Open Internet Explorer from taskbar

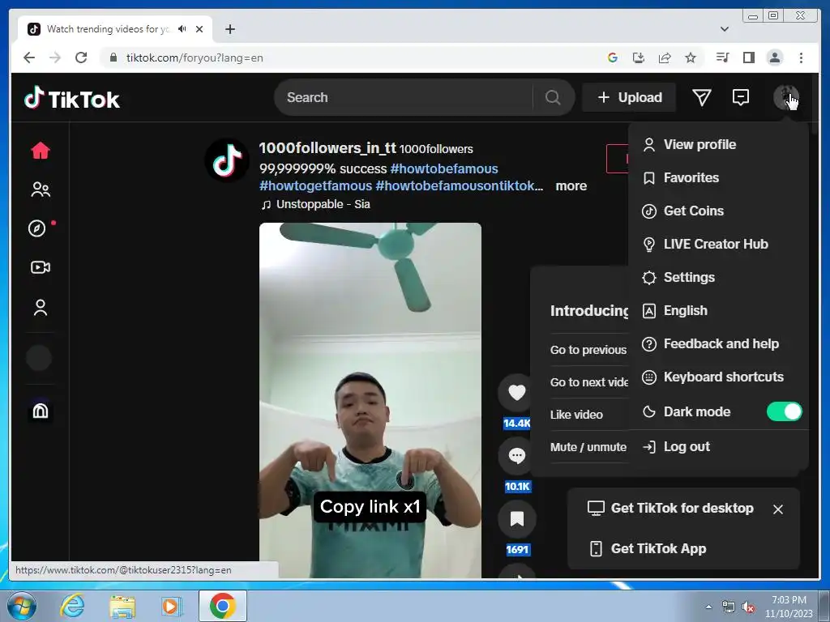coord(72,606)
